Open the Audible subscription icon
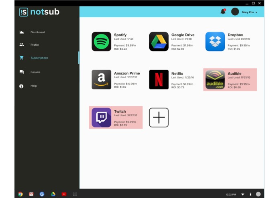Viewport: 279px width, 198px height. (x=215, y=79)
